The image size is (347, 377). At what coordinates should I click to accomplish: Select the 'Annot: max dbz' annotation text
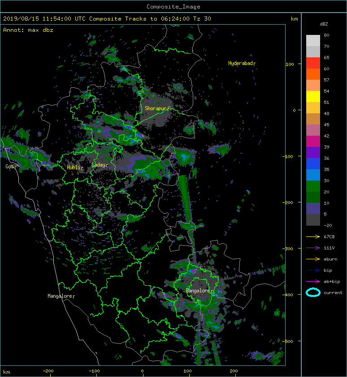pyautogui.click(x=28, y=30)
